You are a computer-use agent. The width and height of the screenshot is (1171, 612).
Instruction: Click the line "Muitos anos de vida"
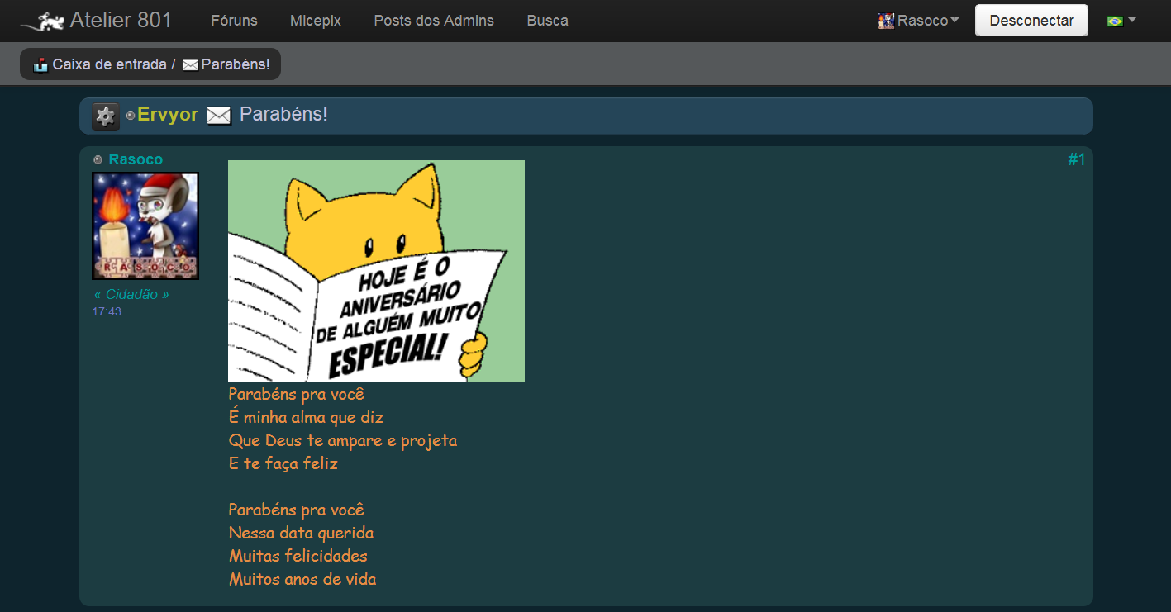302,579
